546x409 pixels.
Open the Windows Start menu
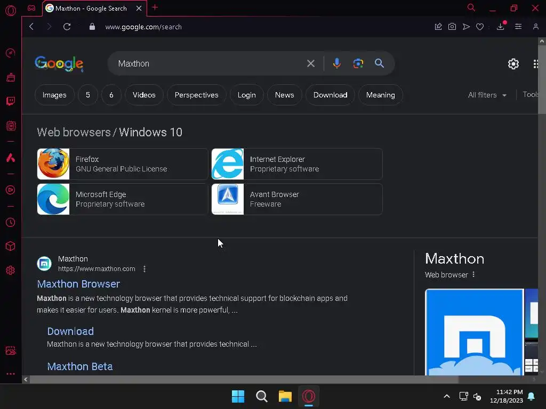238,396
